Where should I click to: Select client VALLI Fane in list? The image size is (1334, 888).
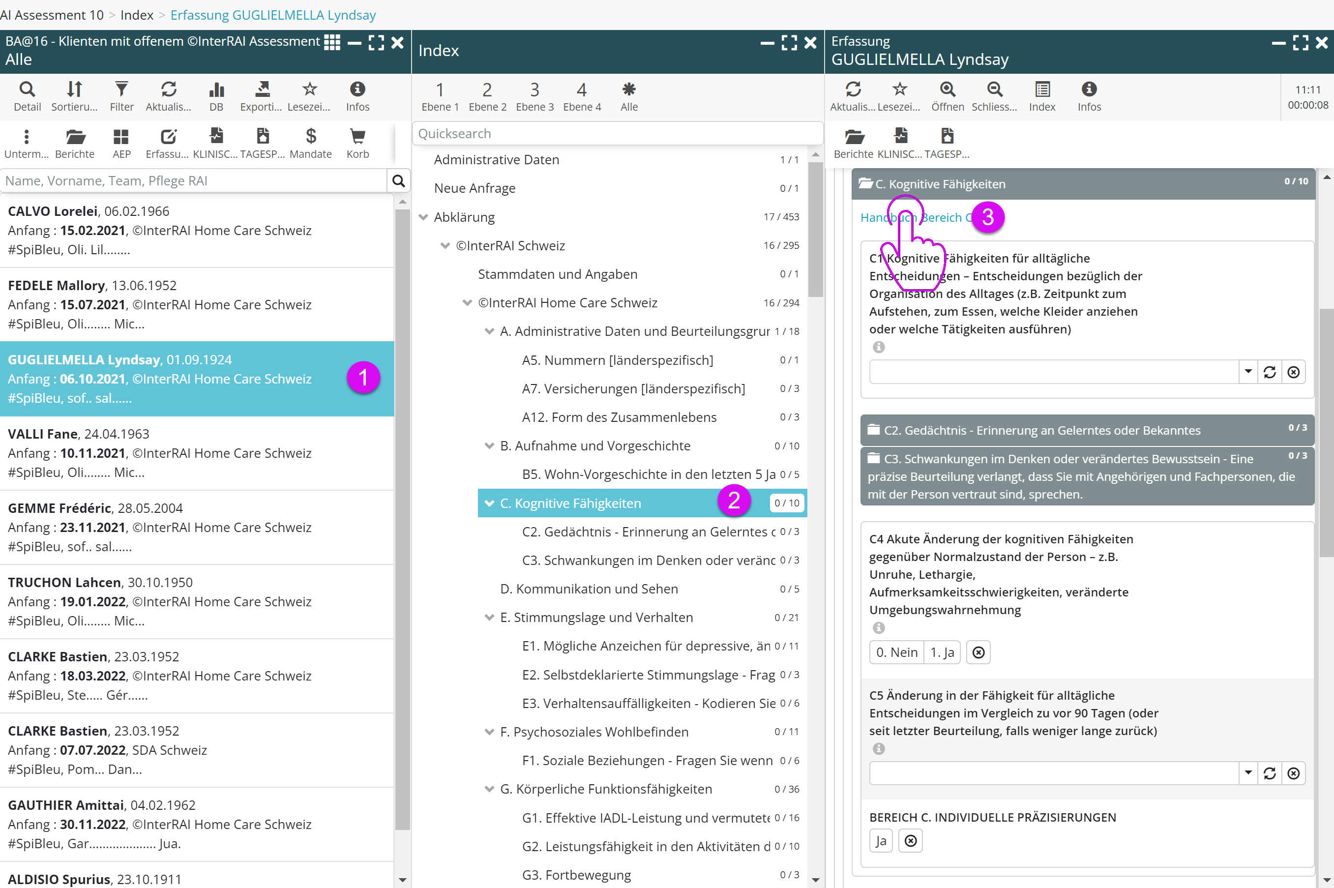197,452
